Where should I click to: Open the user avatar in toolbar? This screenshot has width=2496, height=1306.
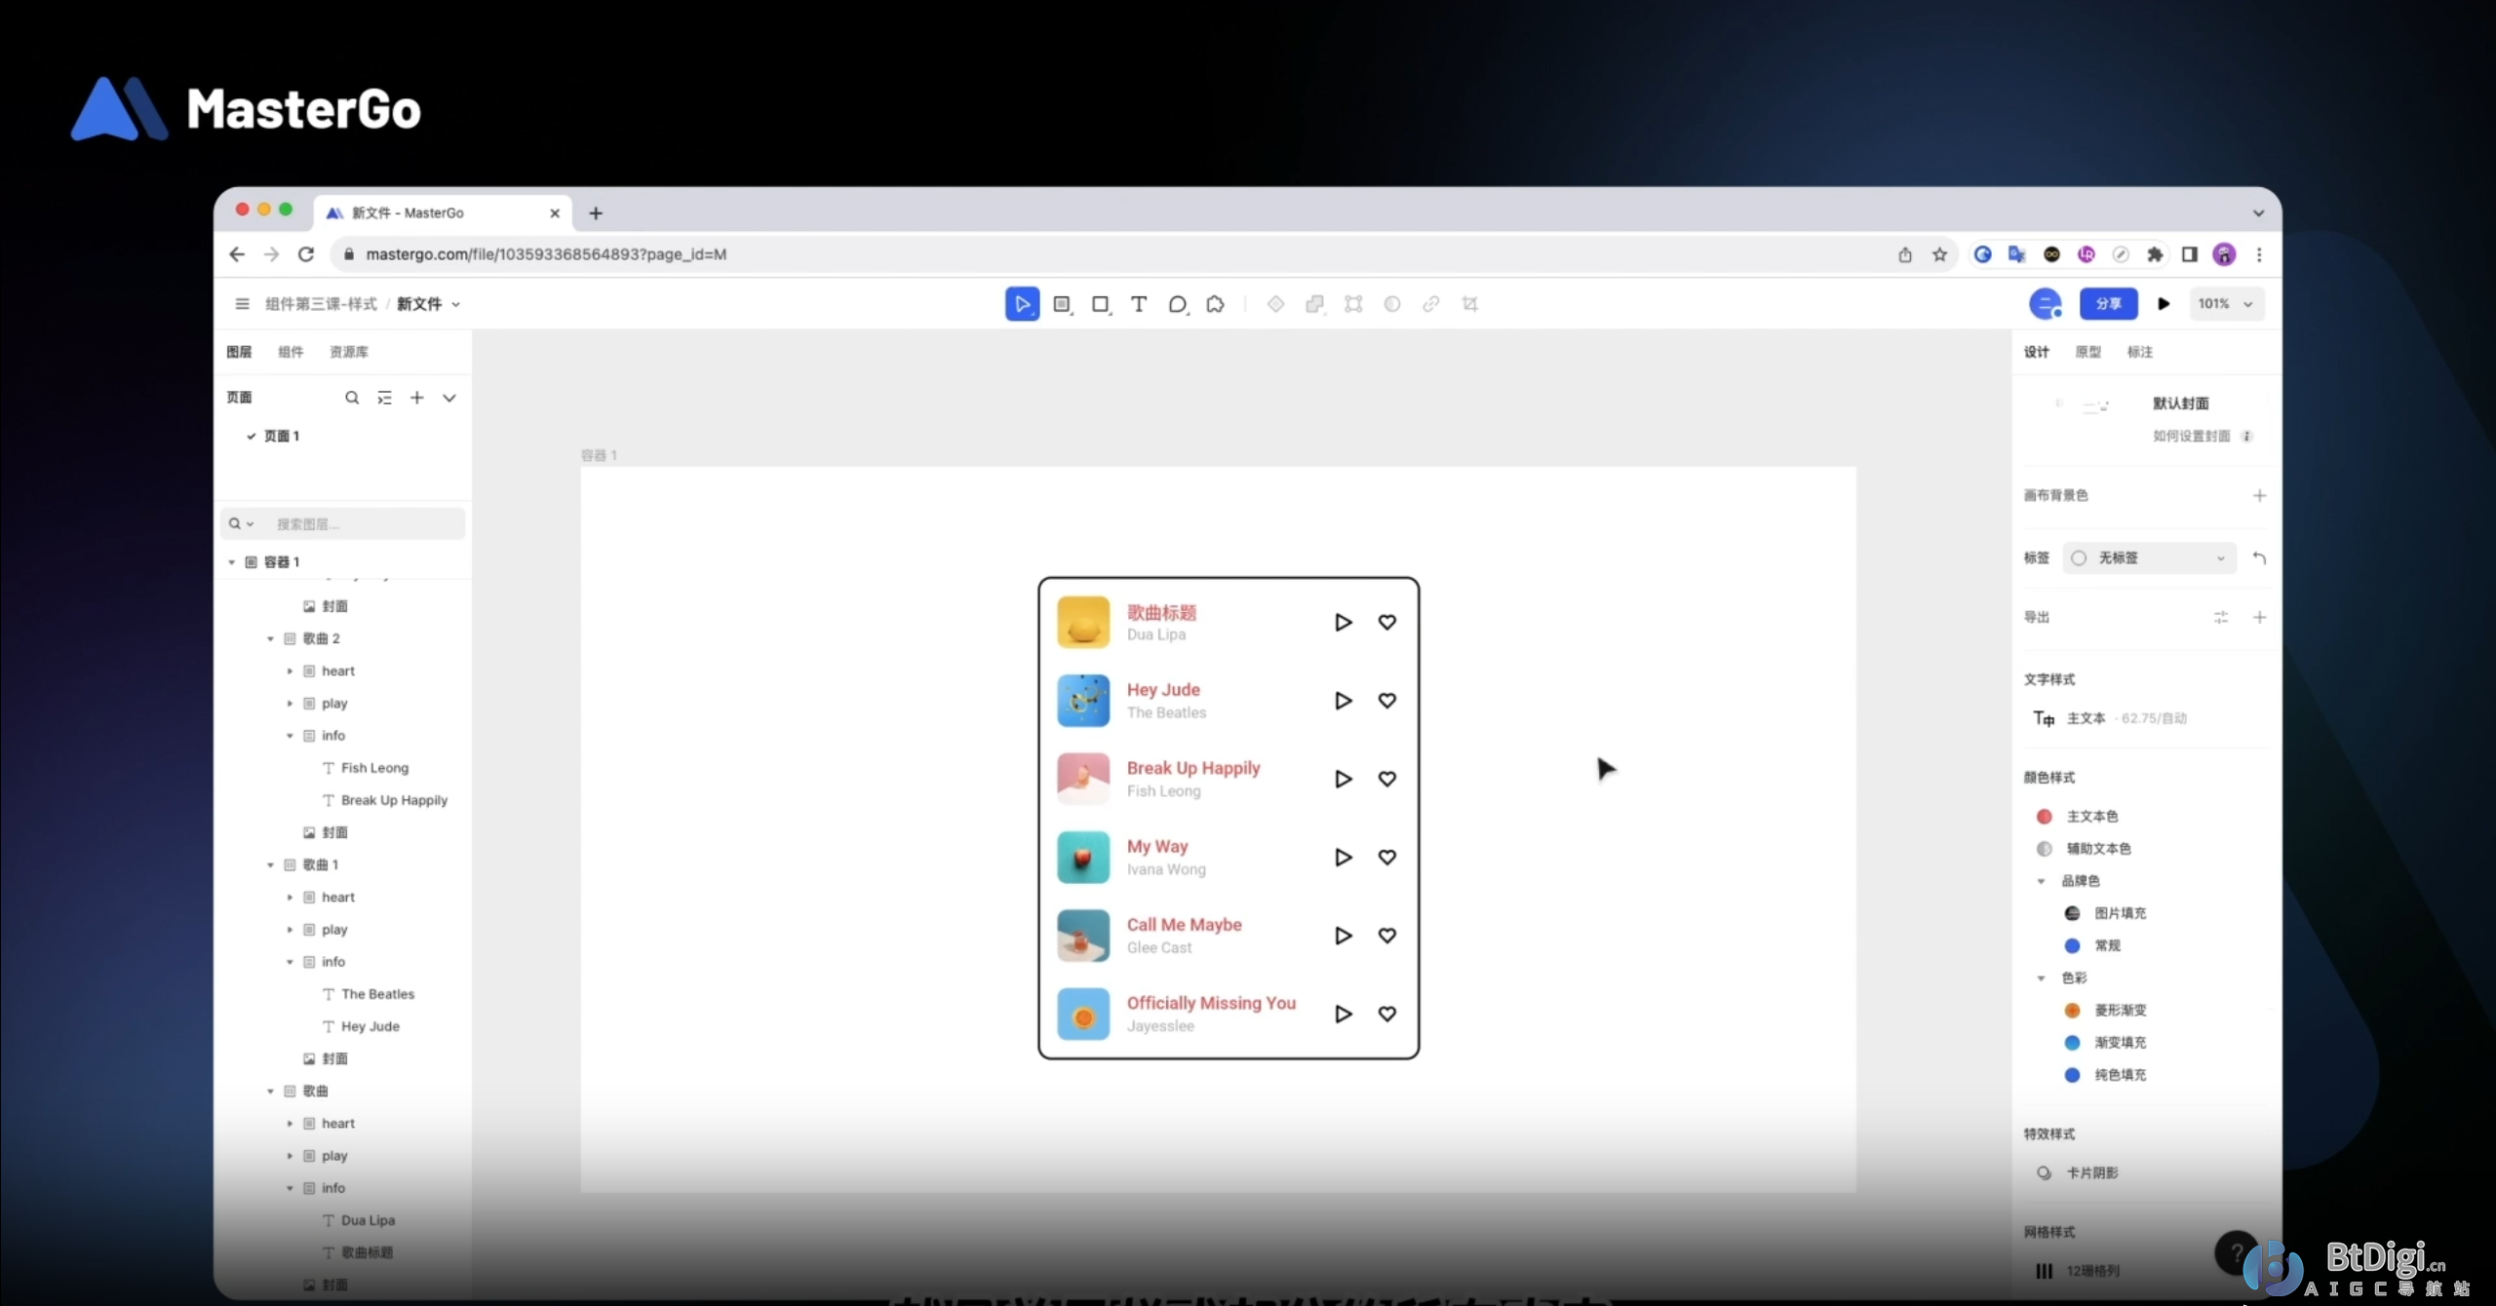[x=2045, y=304]
